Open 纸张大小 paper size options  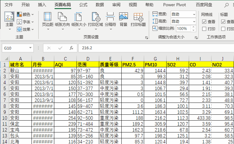pyautogui.click(x=79, y=19)
